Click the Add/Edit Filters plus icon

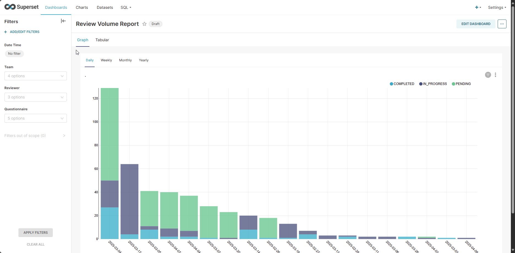pyautogui.click(x=6, y=32)
